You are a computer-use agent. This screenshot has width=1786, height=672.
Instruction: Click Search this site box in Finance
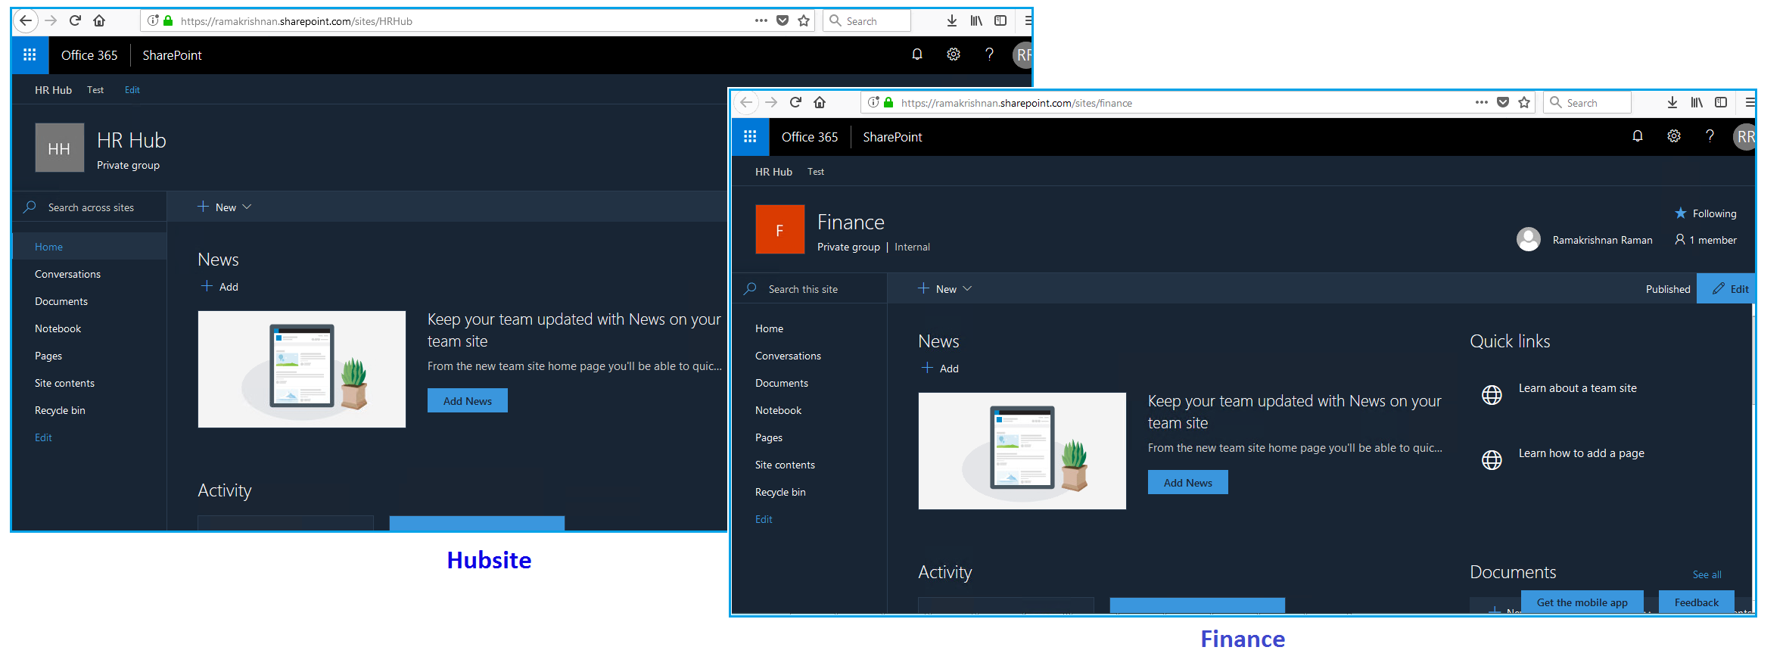(810, 288)
